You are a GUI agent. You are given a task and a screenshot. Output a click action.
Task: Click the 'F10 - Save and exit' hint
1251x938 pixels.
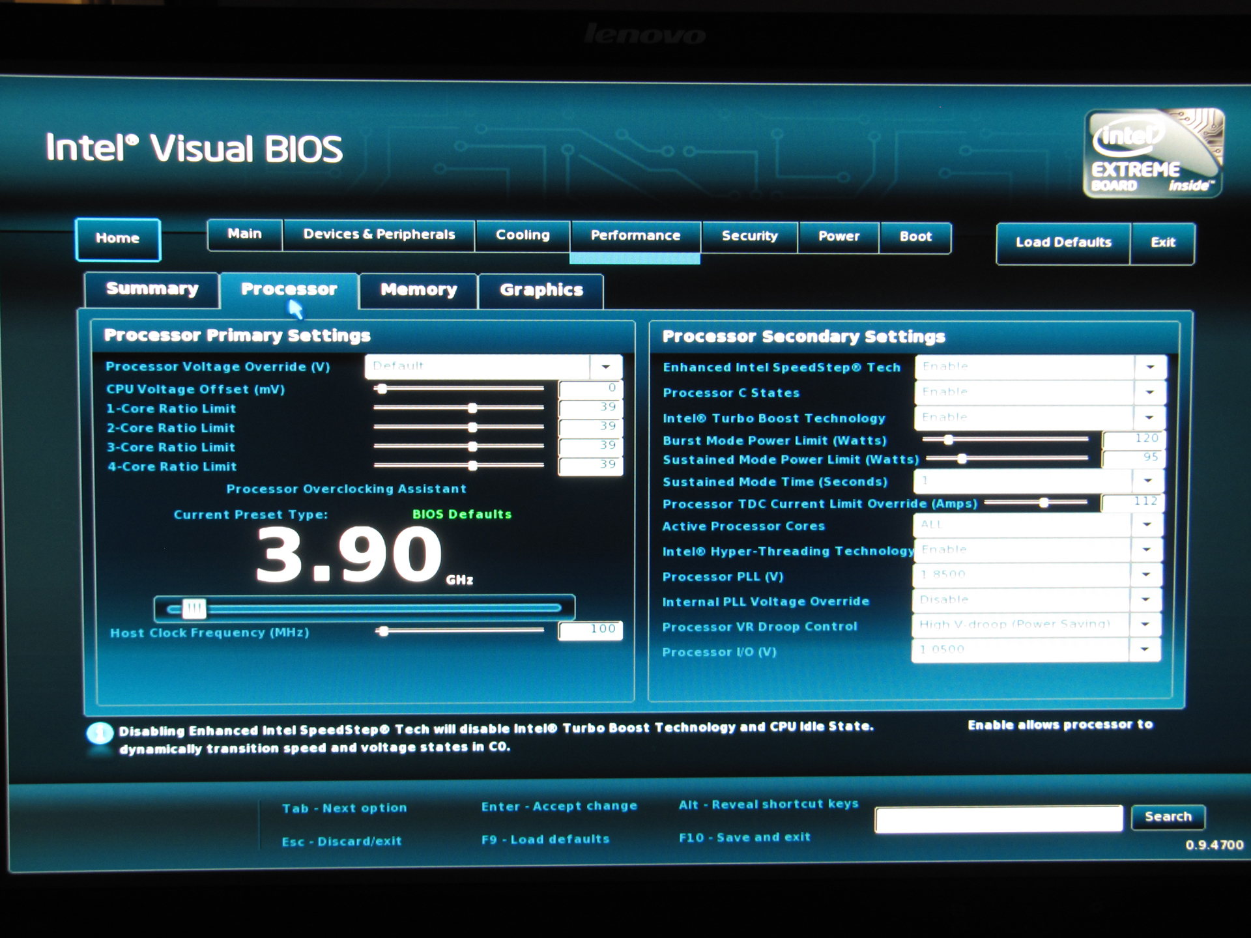coord(744,838)
